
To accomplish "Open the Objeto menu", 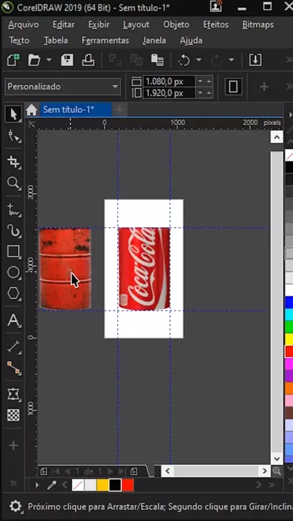I will pyautogui.click(x=176, y=24).
